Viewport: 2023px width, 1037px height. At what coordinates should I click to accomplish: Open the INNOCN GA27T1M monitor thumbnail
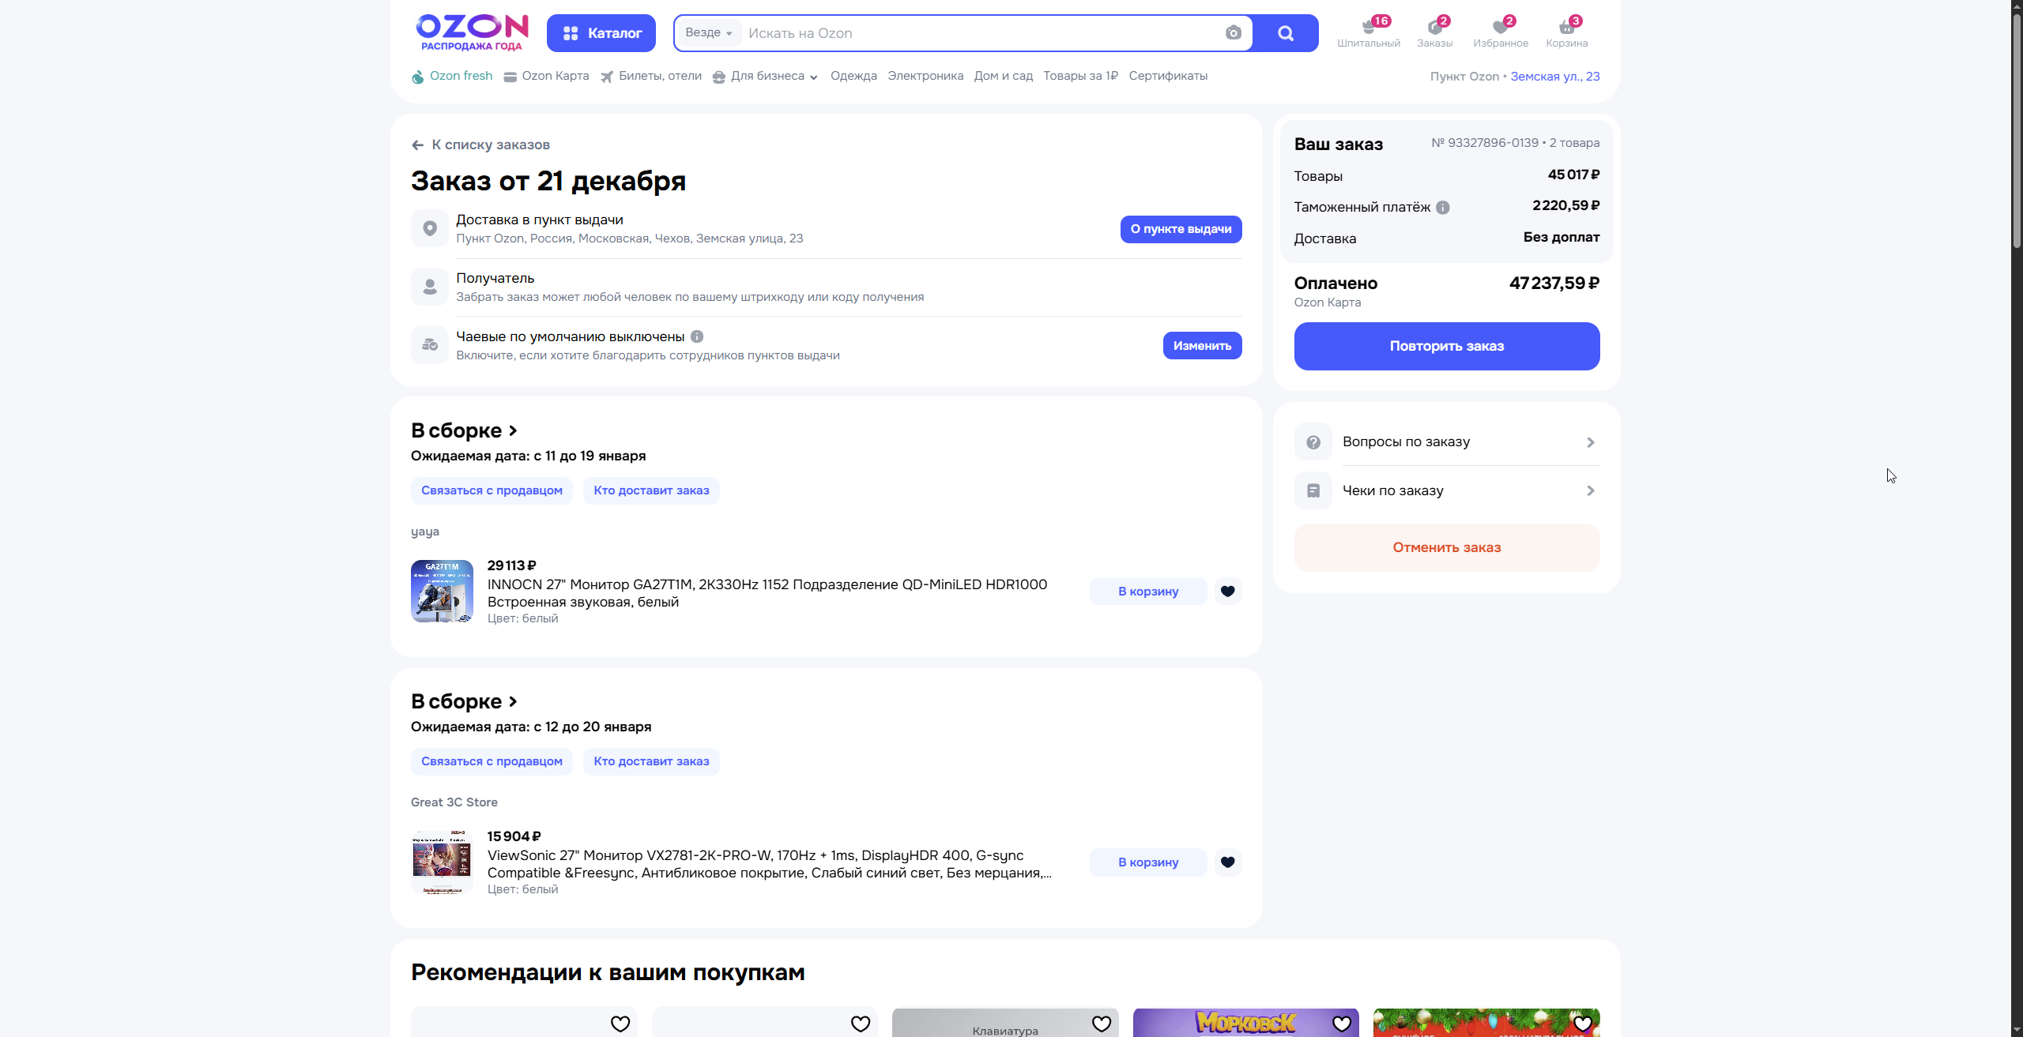pos(442,592)
